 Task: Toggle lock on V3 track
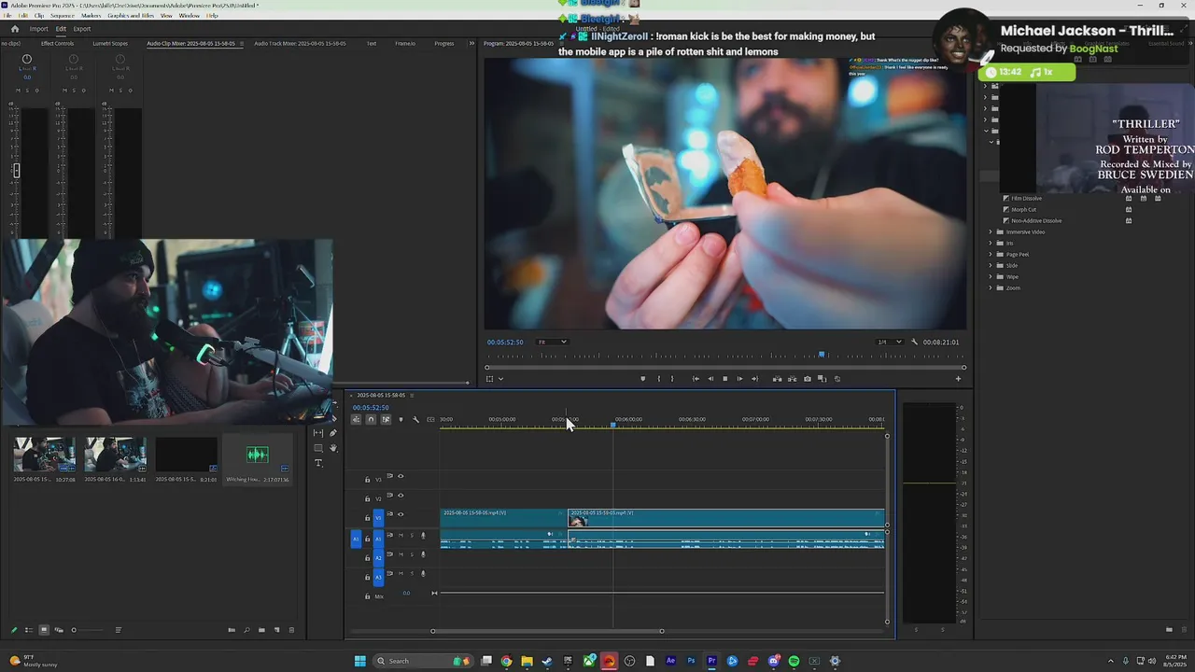tap(367, 480)
